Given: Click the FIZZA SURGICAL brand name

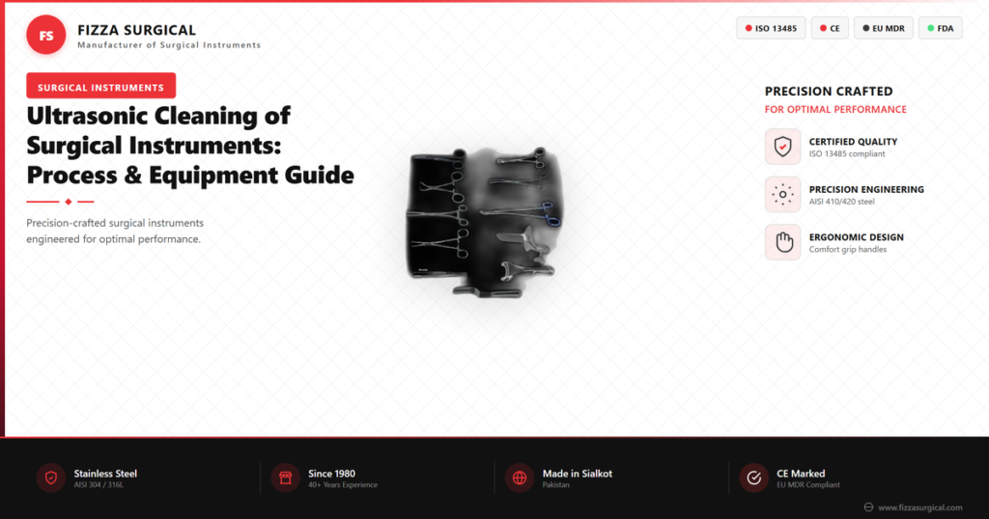Looking at the screenshot, I should tap(137, 30).
